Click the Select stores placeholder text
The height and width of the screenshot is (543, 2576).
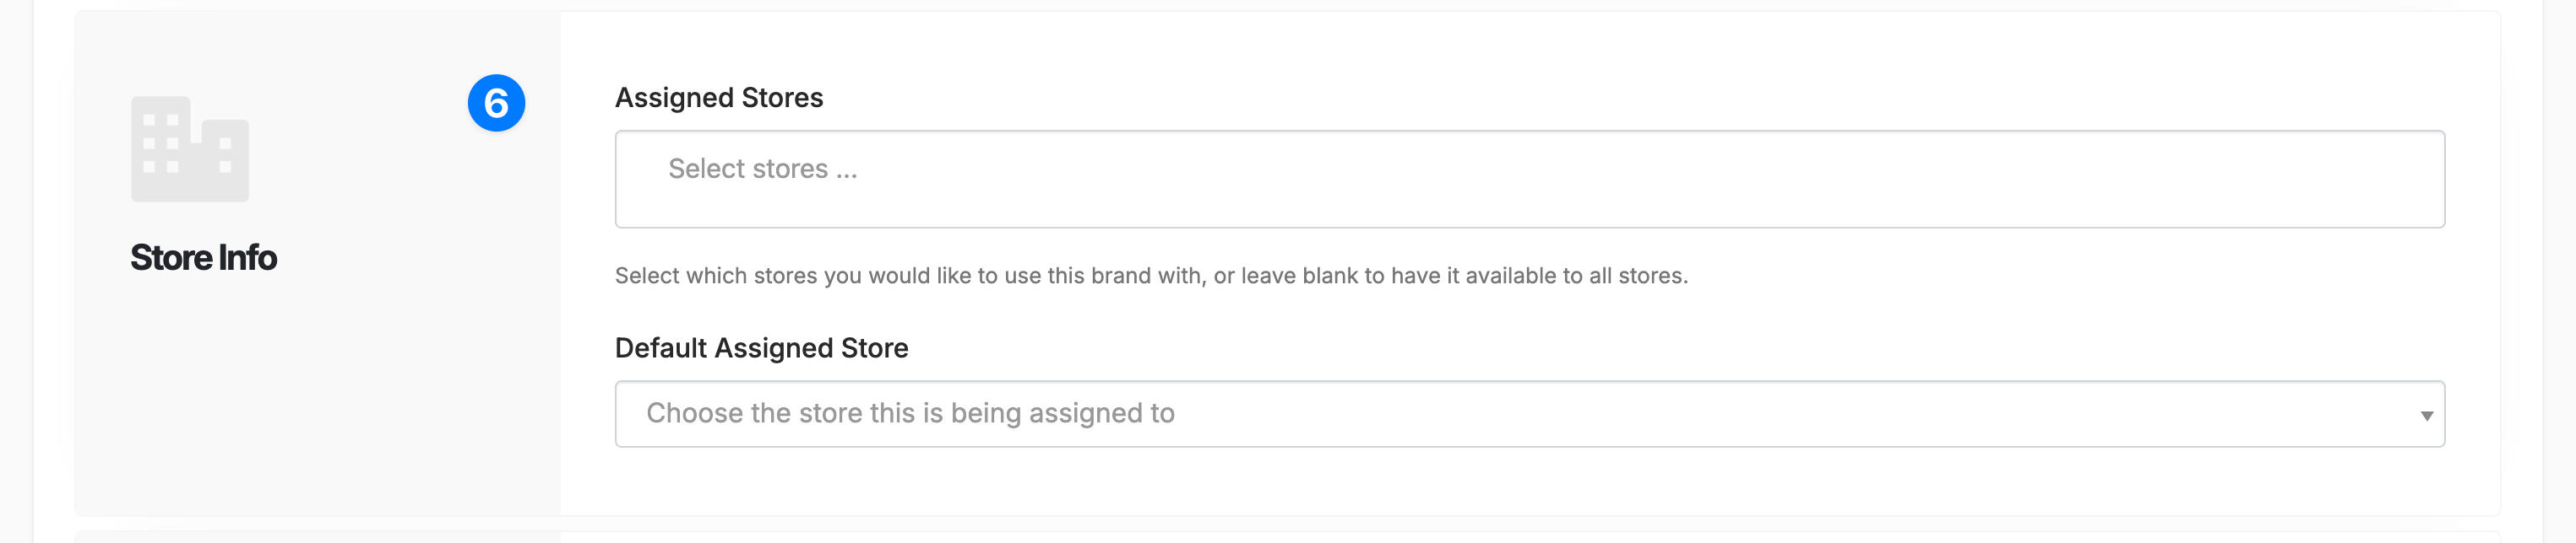tap(761, 167)
